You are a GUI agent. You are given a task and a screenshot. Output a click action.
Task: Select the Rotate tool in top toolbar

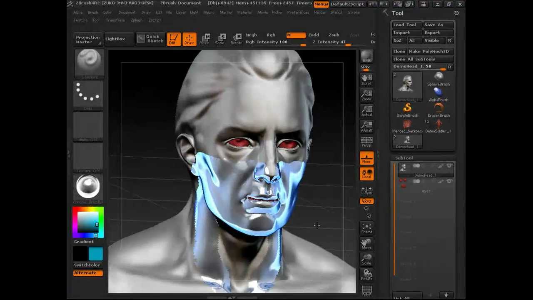click(236, 39)
